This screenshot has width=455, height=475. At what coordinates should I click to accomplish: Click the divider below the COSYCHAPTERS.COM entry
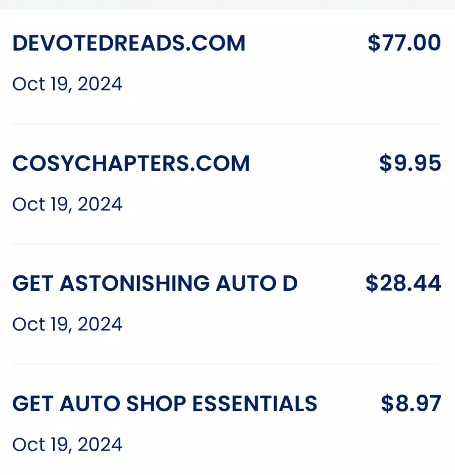[x=227, y=243]
